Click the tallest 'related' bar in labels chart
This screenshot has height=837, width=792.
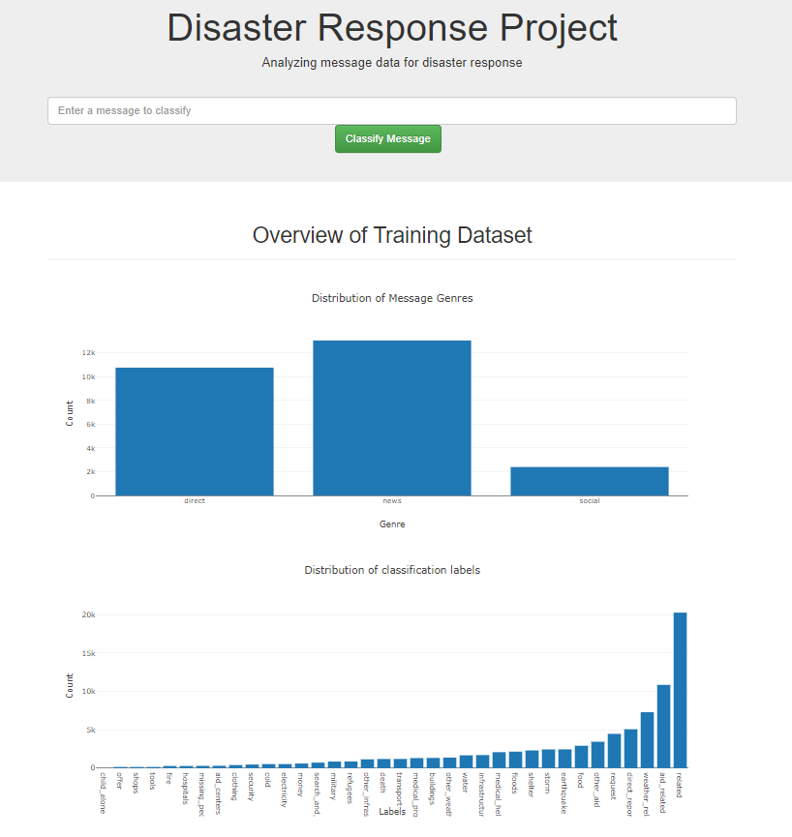coord(680,690)
